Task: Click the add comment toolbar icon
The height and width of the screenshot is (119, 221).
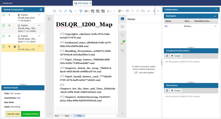Action: (x=127, y=11)
